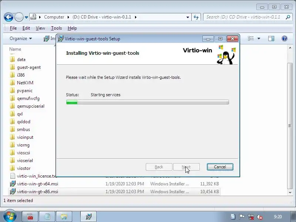Click the taskbar clock showing 9:20
This screenshot has width=296, height=222.
tap(278, 217)
